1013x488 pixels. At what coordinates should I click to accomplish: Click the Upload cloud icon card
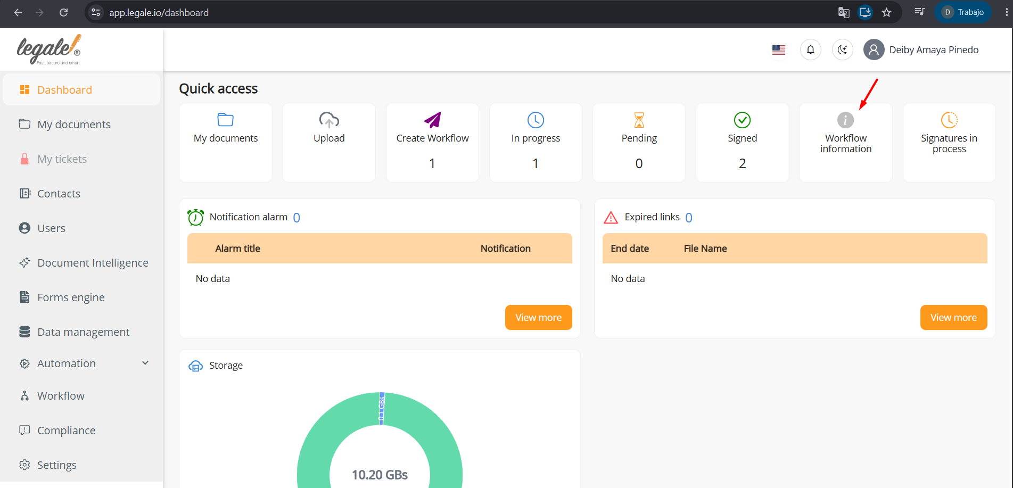329,143
